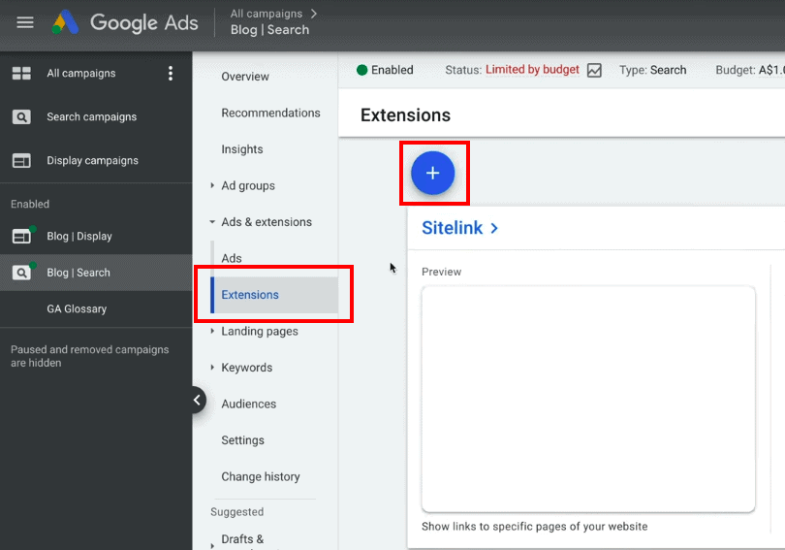
Task: Click the Blog | Search title in header
Action: click(x=269, y=30)
